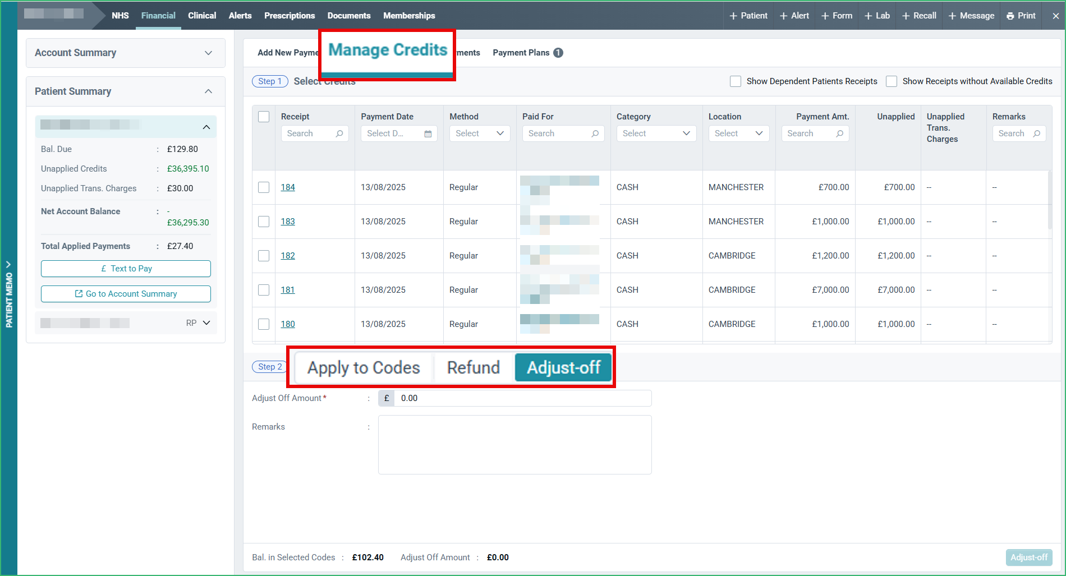Open receipt 183 link
This screenshot has width=1066, height=576.
pyautogui.click(x=288, y=222)
